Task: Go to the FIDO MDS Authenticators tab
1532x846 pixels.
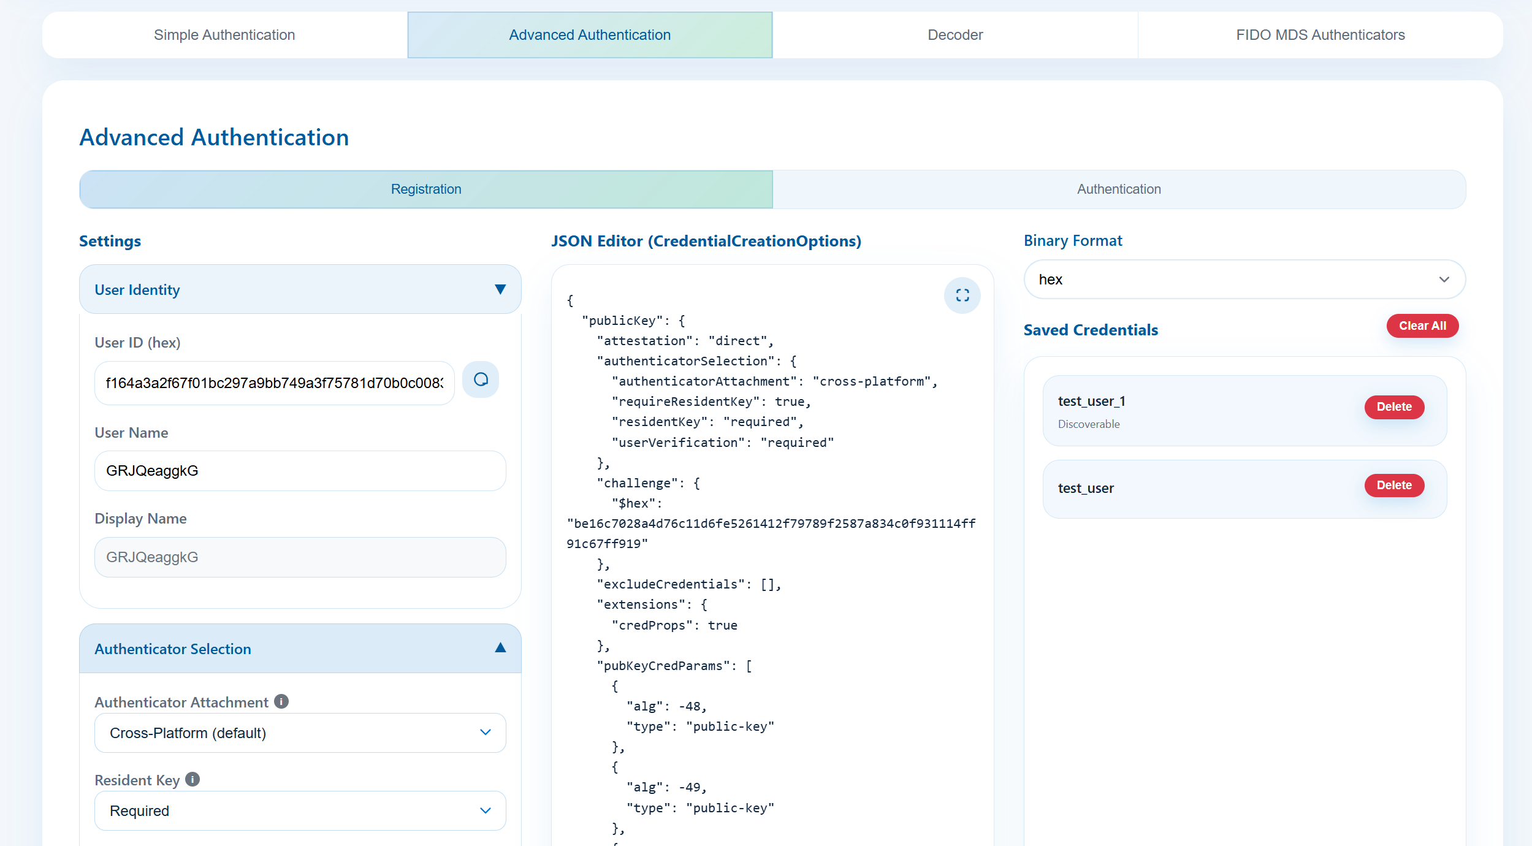Action: (1320, 35)
